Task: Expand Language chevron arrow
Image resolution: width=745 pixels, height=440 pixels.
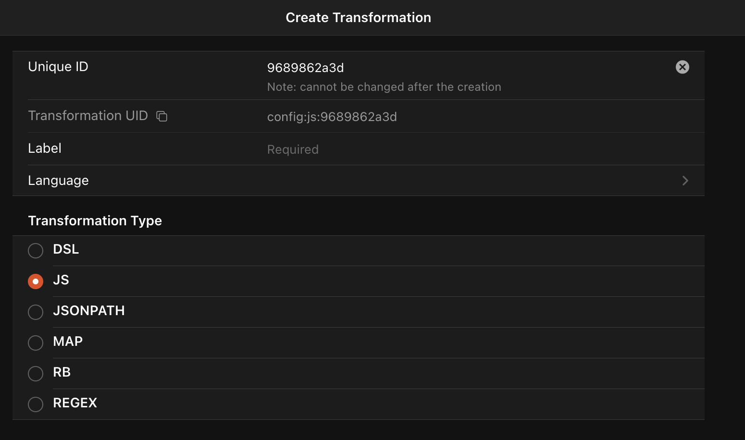Action: point(685,181)
